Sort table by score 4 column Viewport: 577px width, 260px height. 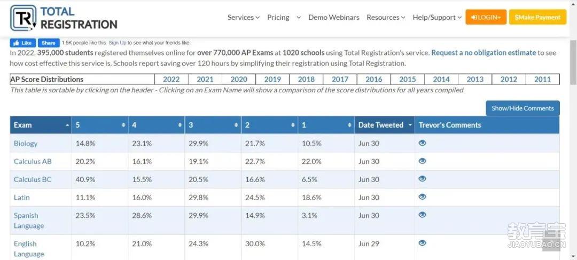pyautogui.click(x=157, y=125)
